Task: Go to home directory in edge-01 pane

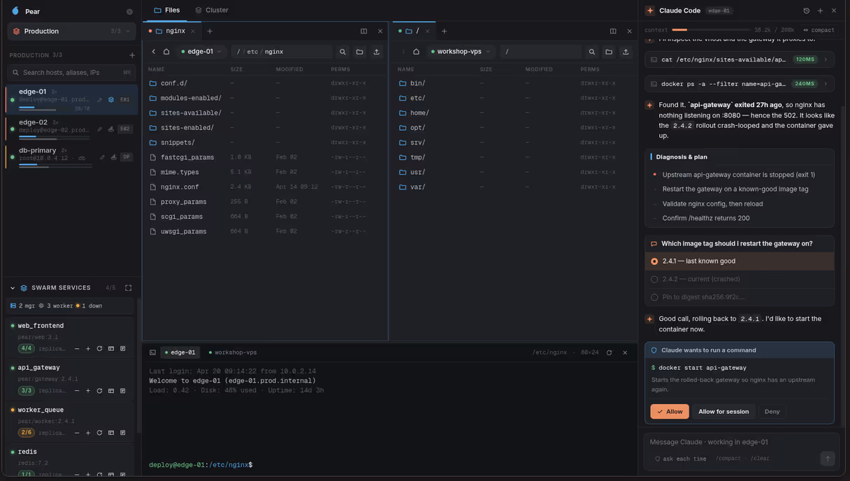Action: 166,52
